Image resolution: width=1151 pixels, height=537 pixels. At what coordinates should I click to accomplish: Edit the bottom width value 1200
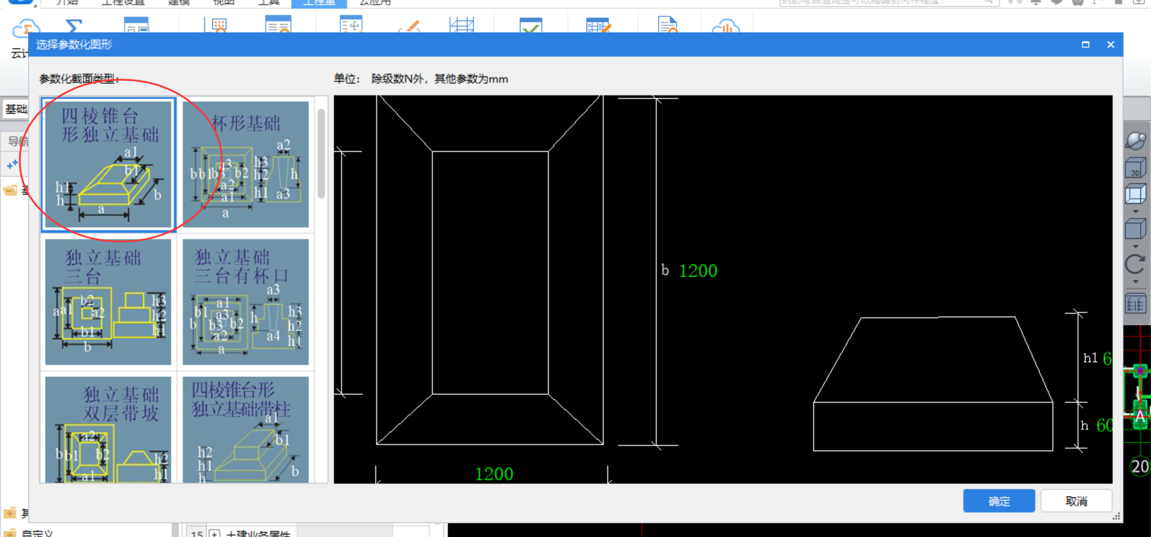[494, 474]
